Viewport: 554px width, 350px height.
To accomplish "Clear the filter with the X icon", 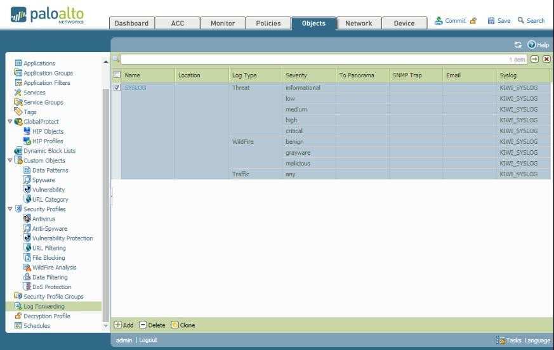I will coord(546,59).
